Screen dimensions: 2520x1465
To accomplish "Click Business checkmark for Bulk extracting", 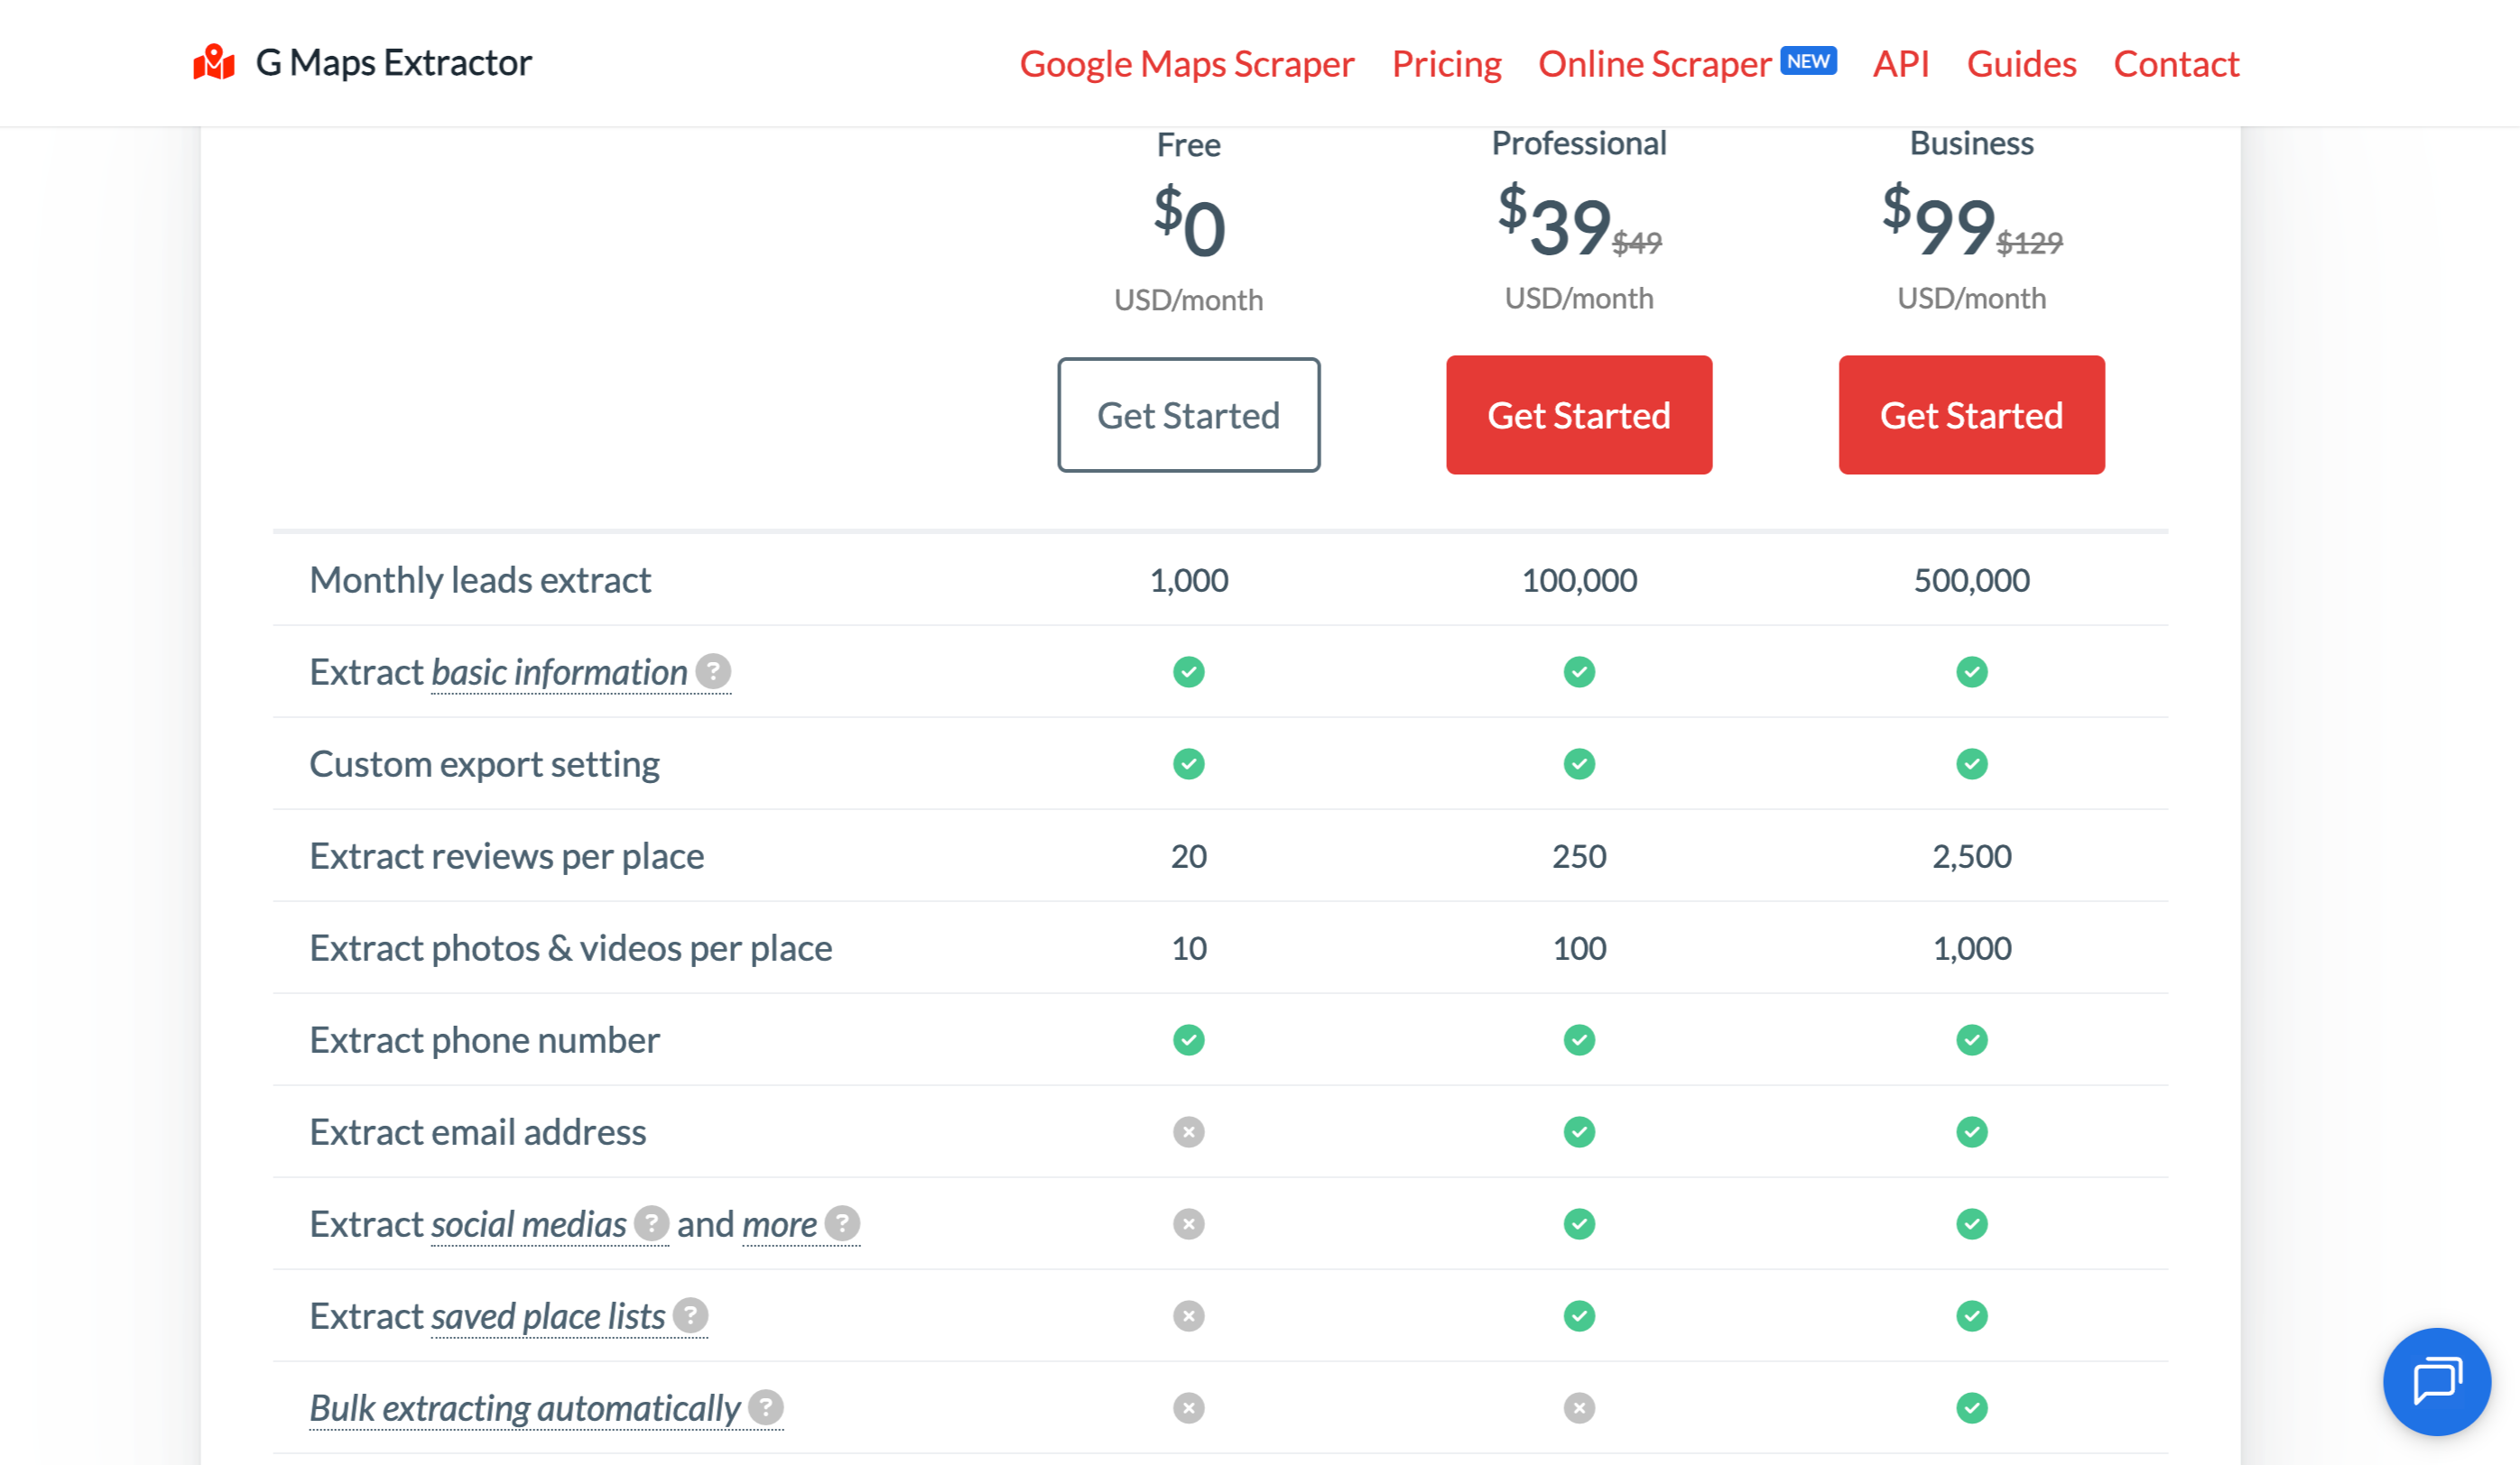I will [1972, 1407].
